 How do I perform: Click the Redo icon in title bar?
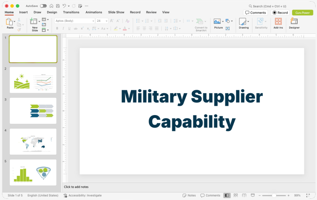[x=74, y=6]
